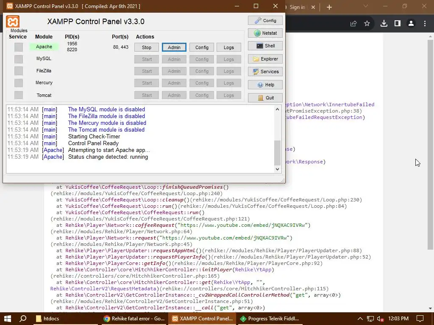Switch to Rehike fatal error Chrome window

tap(134, 319)
